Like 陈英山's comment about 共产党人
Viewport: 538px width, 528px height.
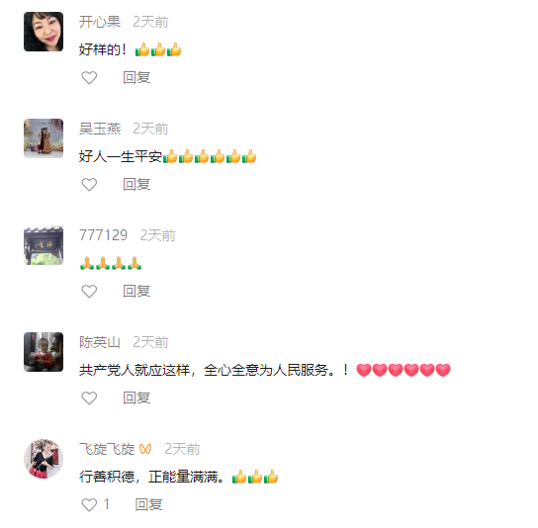(89, 397)
